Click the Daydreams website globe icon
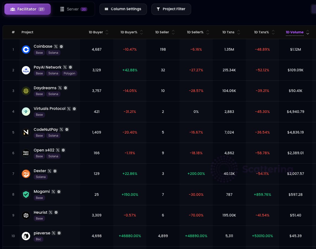316x249 pixels. click(65, 88)
